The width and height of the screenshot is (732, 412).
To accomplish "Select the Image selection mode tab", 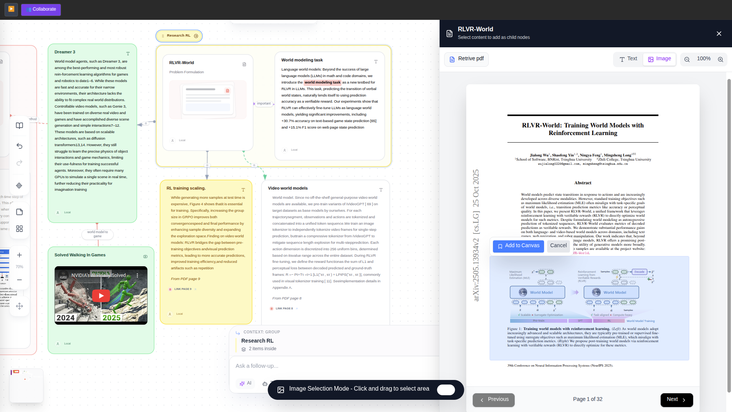I will point(660,59).
